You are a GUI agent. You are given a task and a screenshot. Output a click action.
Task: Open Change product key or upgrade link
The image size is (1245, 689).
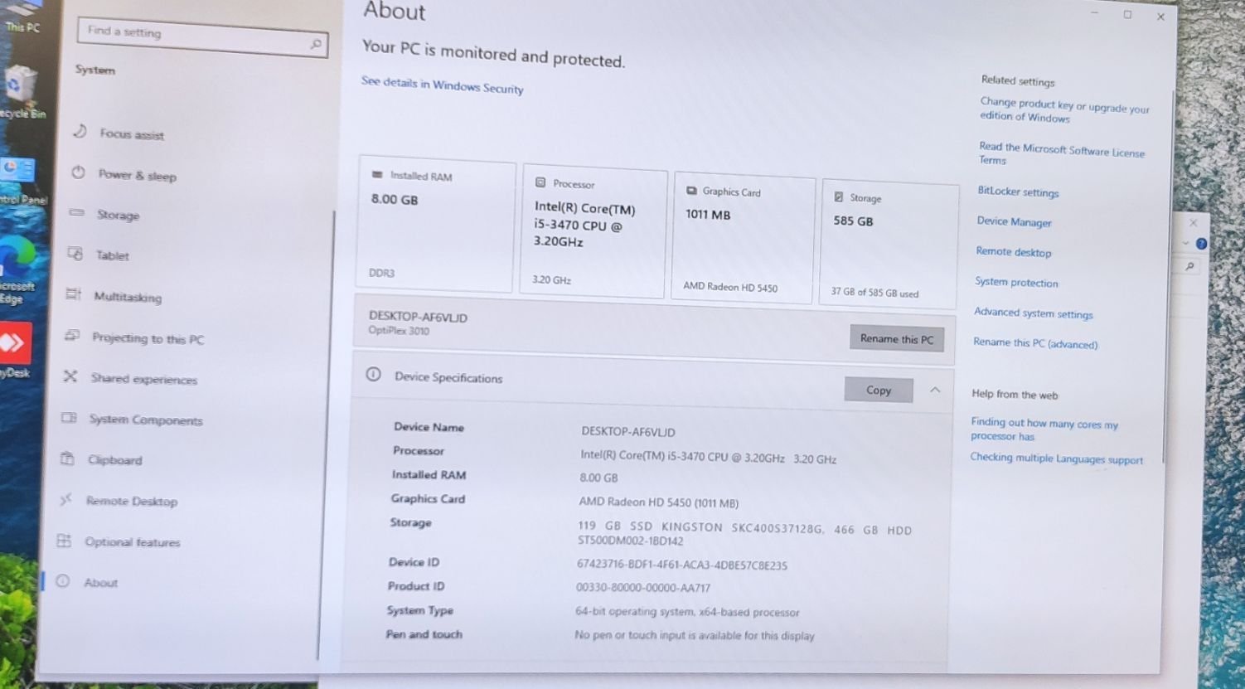coord(1064,110)
